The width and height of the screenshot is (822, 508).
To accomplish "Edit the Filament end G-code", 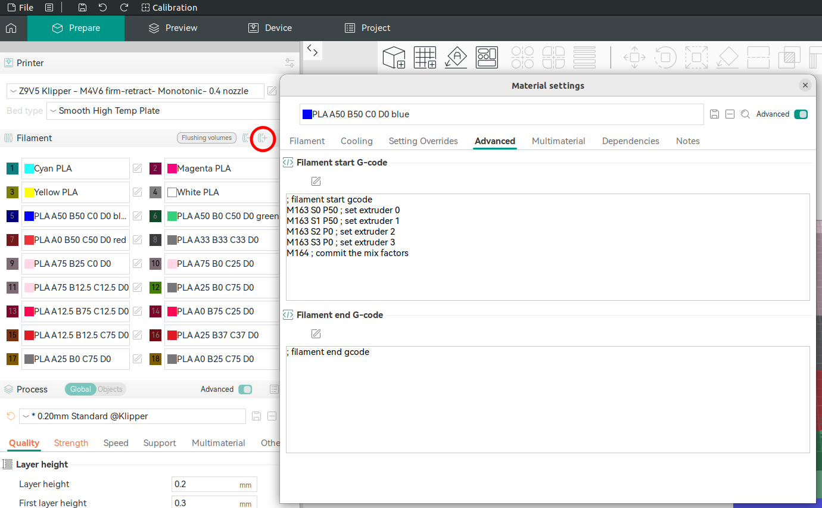I will pos(316,334).
